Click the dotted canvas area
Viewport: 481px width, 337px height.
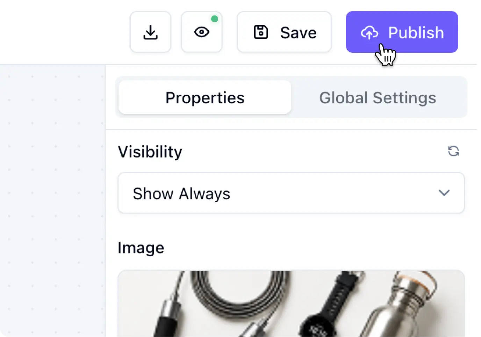tap(52, 201)
